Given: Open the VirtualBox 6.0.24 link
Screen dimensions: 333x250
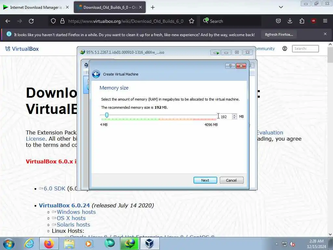Looking at the screenshot, I should click(64, 206).
